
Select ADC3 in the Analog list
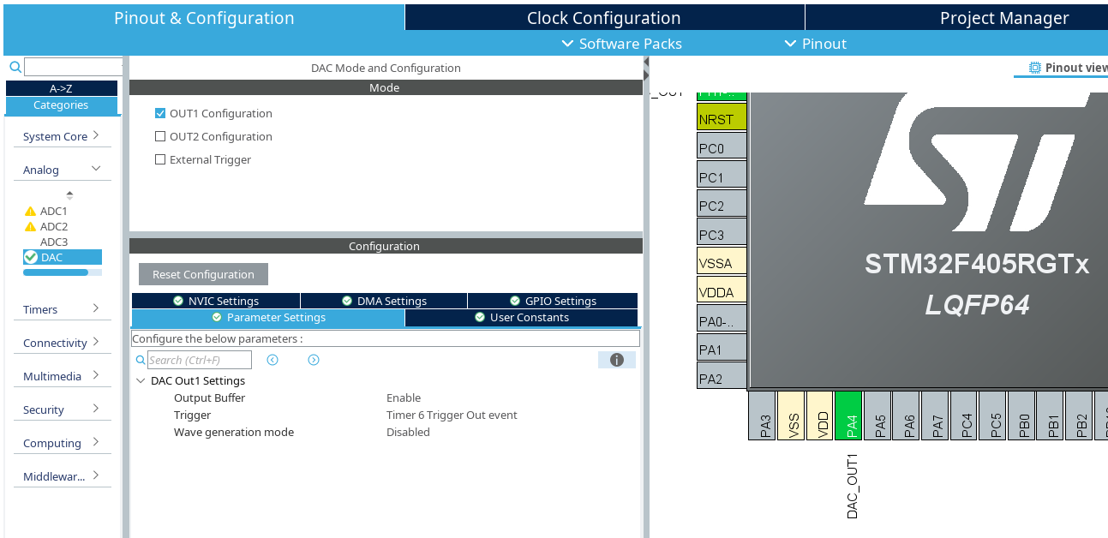click(x=53, y=242)
